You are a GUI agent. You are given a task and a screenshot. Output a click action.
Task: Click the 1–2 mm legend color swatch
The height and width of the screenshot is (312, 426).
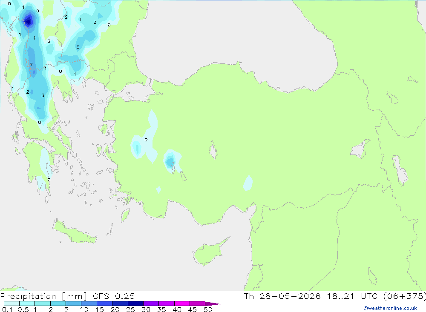point(43,303)
